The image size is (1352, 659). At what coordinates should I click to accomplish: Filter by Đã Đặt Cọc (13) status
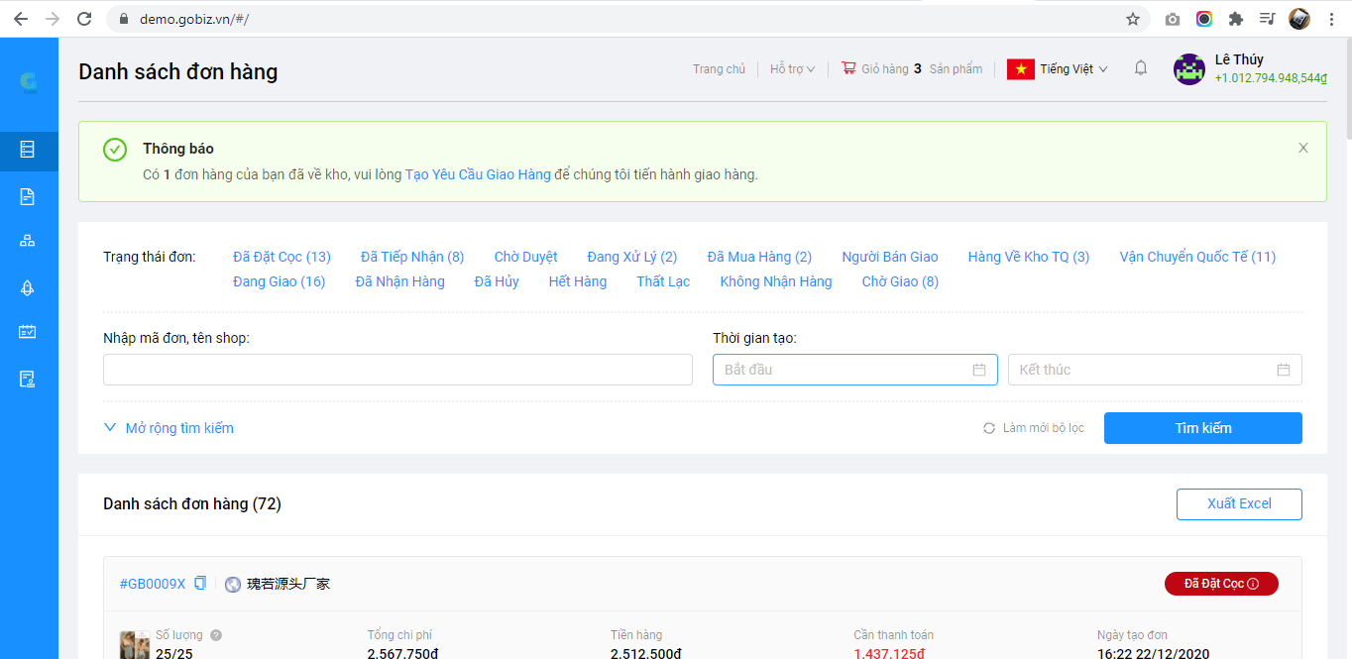[282, 257]
